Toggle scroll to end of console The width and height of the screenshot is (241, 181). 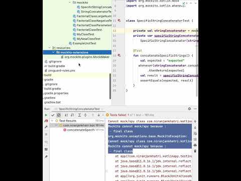[195, 139]
